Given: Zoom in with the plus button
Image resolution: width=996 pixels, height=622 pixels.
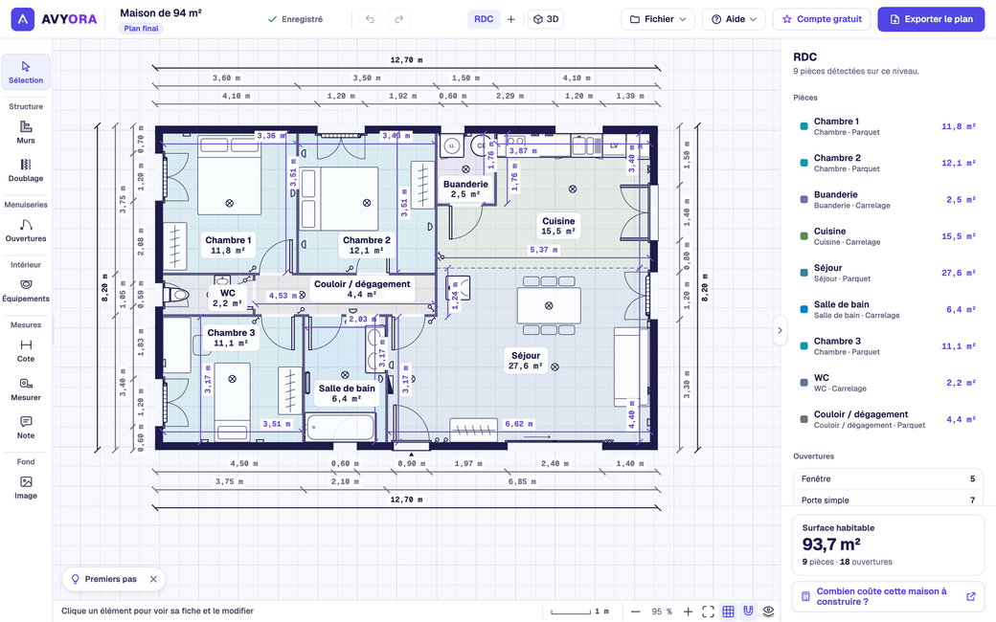Looking at the screenshot, I should (688, 611).
